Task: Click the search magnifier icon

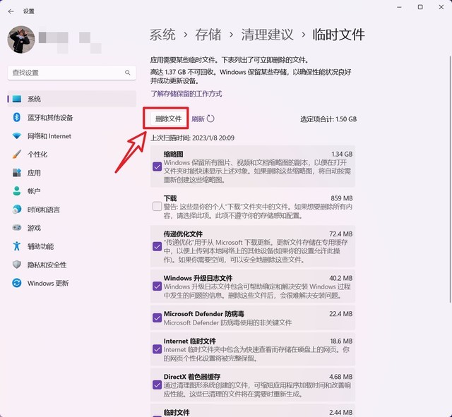Action: click(127, 73)
